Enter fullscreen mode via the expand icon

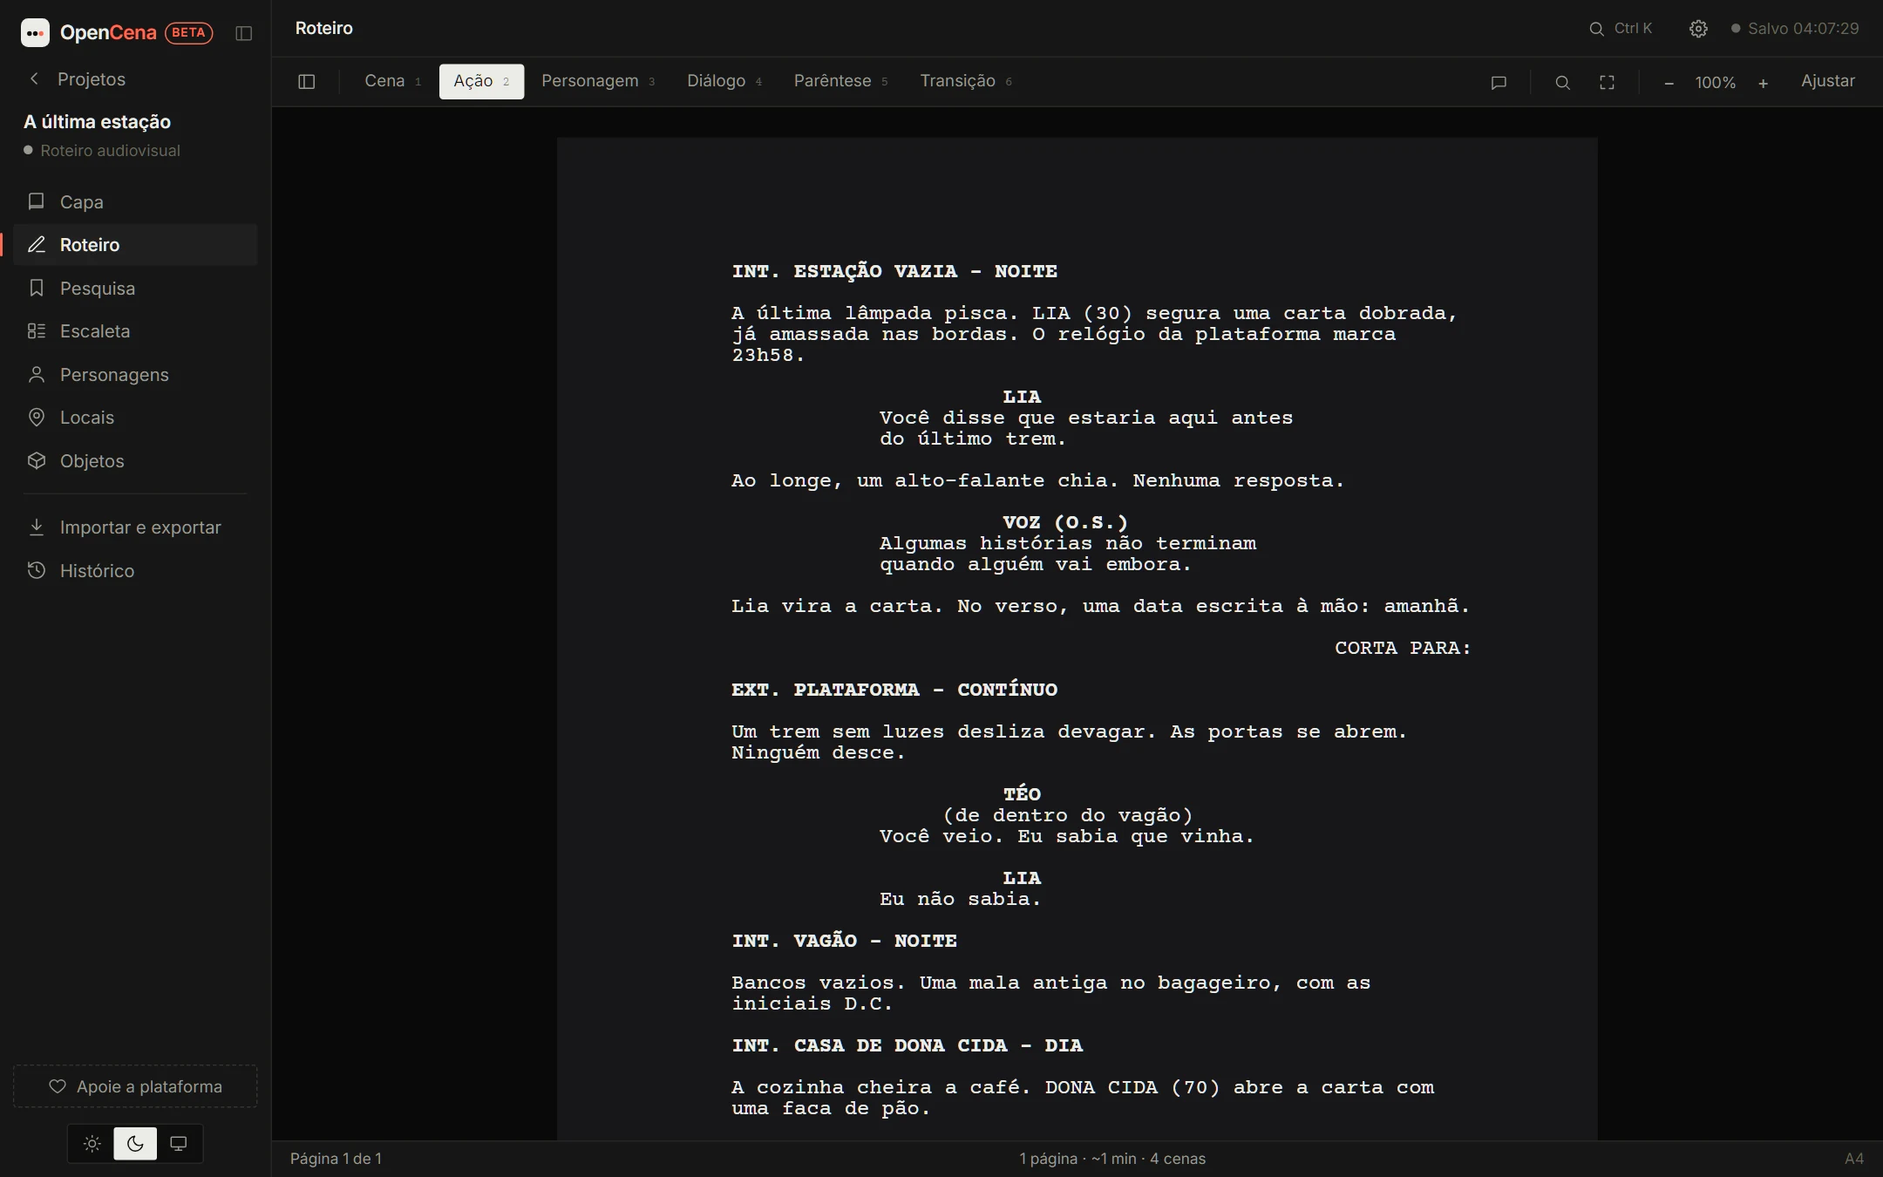point(1607,82)
